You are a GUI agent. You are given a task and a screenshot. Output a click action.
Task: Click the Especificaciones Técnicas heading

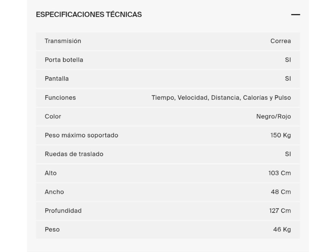tap(89, 14)
